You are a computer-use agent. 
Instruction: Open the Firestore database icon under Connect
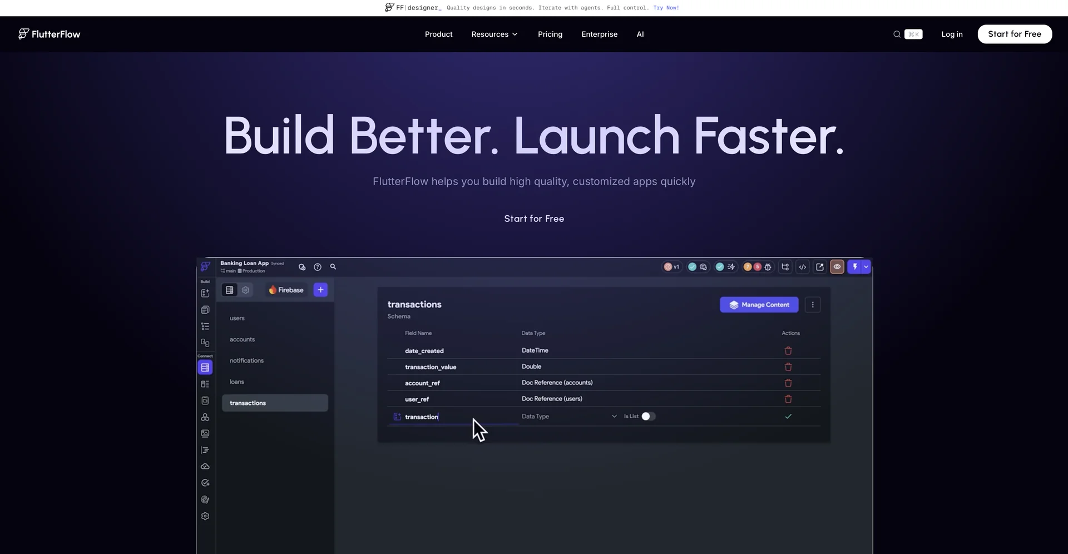pyautogui.click(x=205, y=368)
